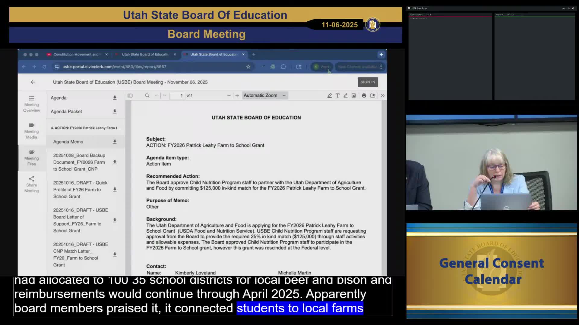Image resolution: width=579 pixels, height=325 pixels.
Task: Select the highlight annotation tool
Action: 330,95
